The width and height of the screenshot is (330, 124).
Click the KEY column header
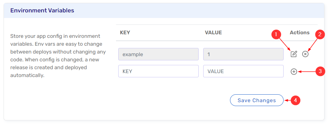click(125, 33)
